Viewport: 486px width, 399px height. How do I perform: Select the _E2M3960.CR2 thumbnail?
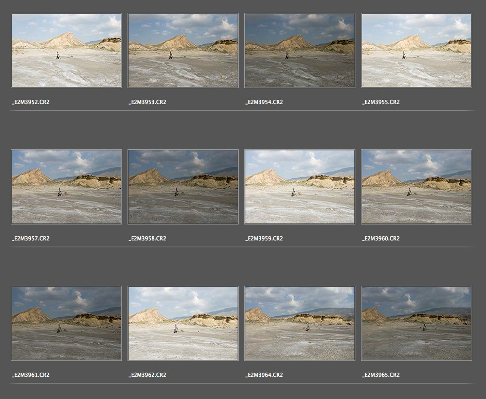pos(417,187)
